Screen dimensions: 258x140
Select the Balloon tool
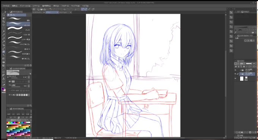tap(3, 82)
